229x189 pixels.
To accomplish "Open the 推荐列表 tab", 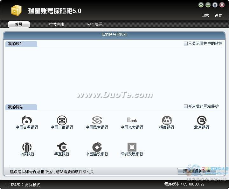I will [57, 24].
